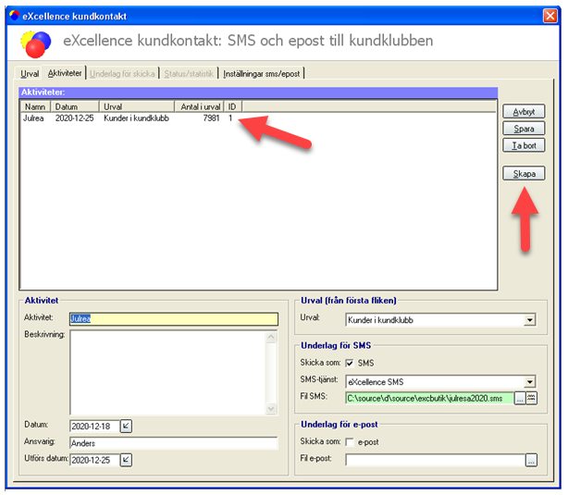Click the small title bar application icon
Screen dimensions: 568x495
click(15, 15)
